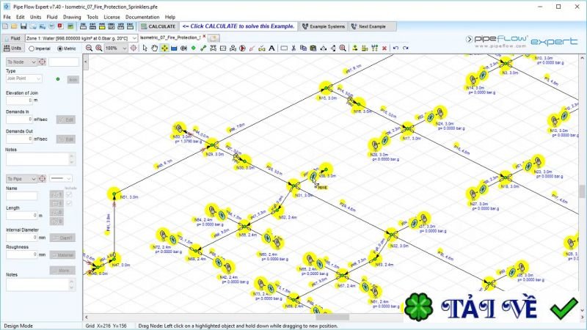This screenshot has height=330, width=587.
Task: Click the Example Systems button
Action: tap(324, 26)
